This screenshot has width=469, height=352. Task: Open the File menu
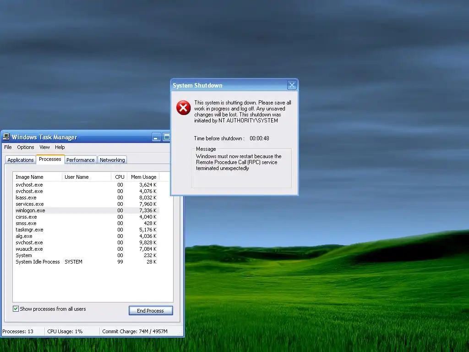coord(8,147)
